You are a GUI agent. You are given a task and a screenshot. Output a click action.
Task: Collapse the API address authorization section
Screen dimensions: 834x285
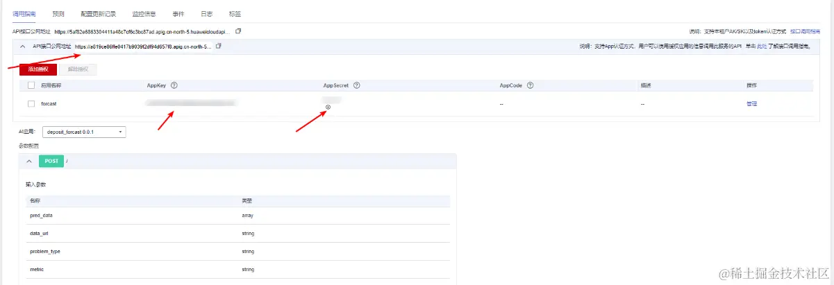pos(24,46)
